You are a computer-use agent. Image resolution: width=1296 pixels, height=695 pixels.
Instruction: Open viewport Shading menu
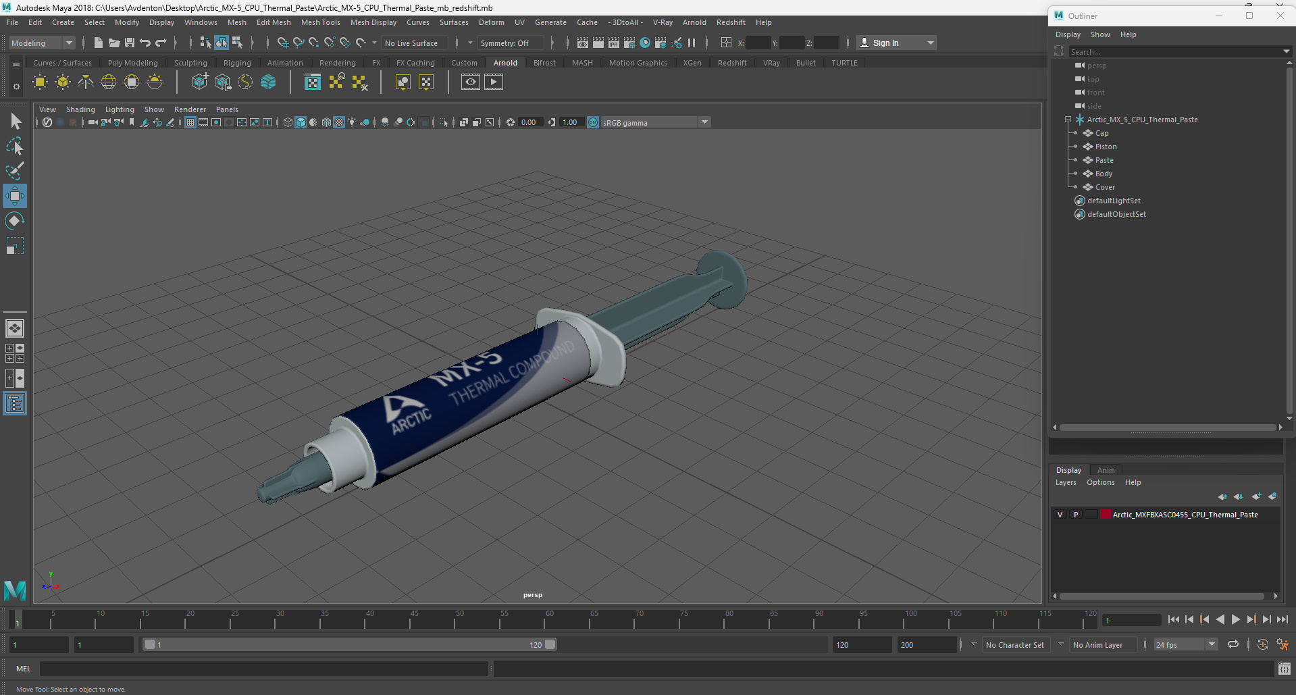pyautogui.click(x=80, y=109)
